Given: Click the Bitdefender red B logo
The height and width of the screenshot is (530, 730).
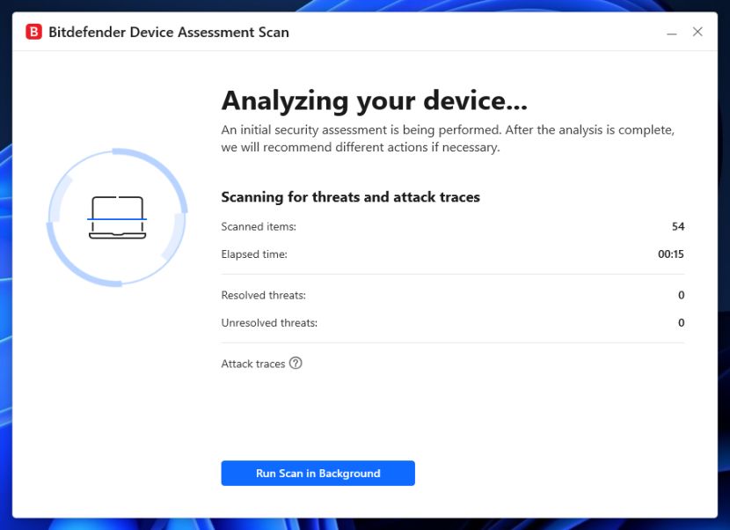Looking at the screenshot, I should [x=33, y=32].
